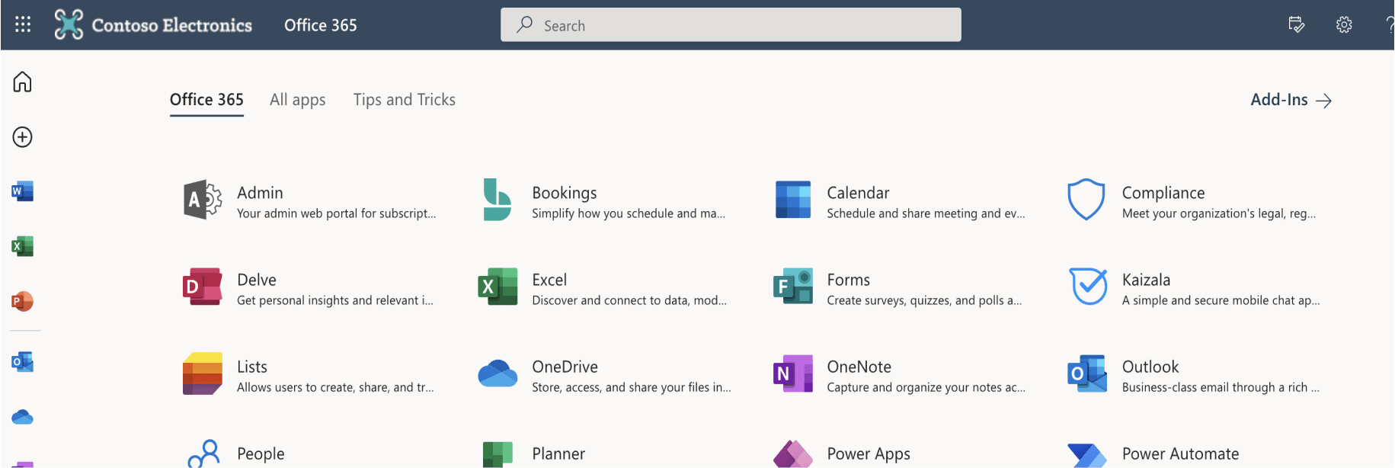Click 'Schedule and share meeting and ev...' text
Screen dimensions: 1395x468
coord(926,213)
